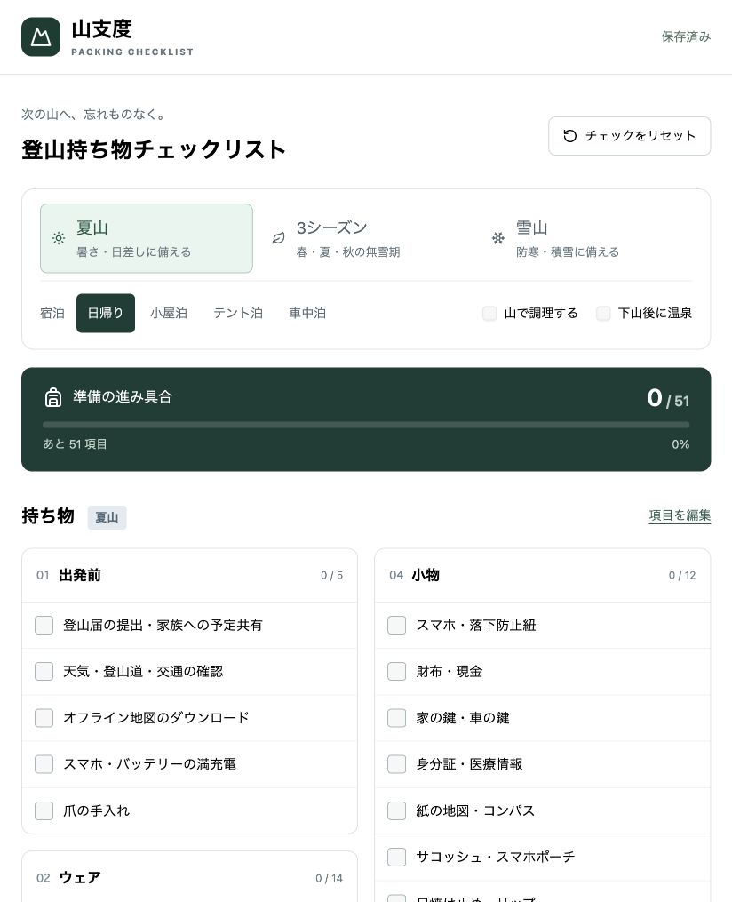
Task: Click the 0% progress value
Action: pos(680,444)
